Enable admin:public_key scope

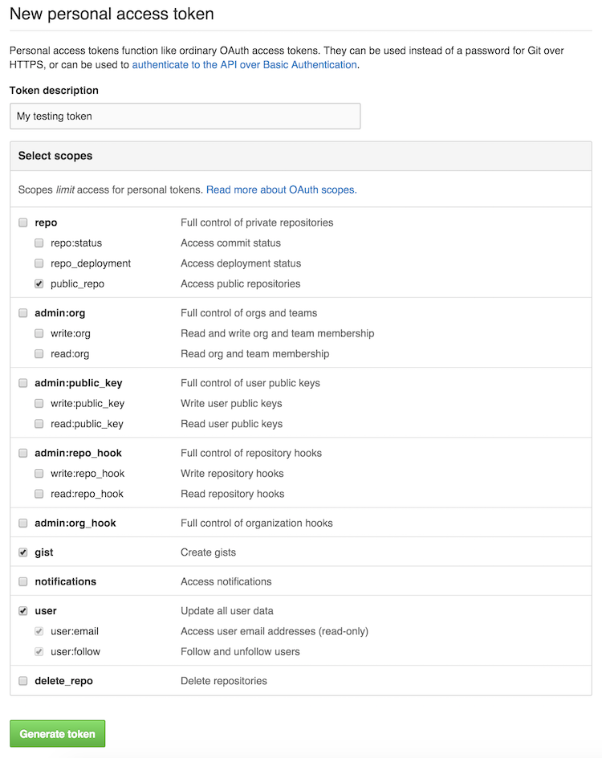coord(23,383)
